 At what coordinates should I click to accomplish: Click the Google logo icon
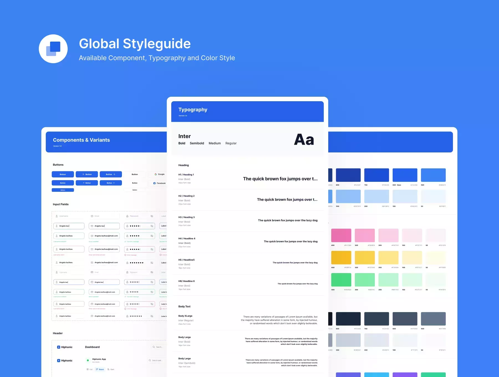pyautogui.click(x=156, y=174)
